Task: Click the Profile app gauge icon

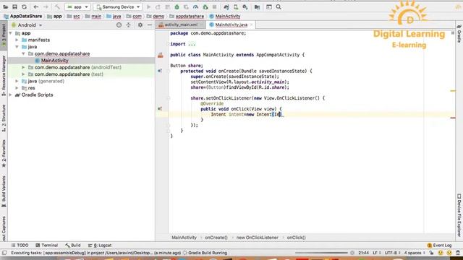Action: (x=195, y=6)
